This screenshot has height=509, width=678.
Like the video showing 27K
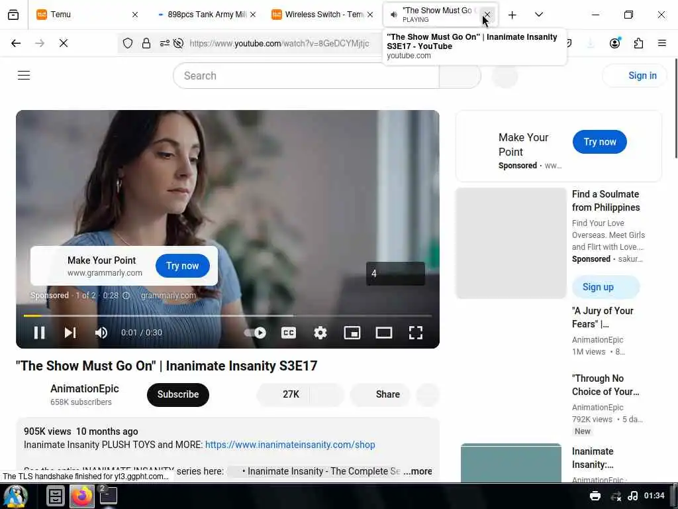283,394
